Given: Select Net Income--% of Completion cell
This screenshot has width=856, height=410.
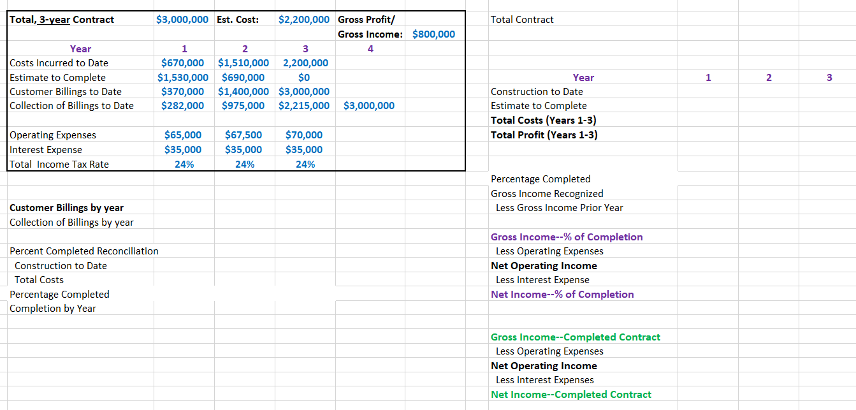Looking at the screenshot, I should (563, 294).
